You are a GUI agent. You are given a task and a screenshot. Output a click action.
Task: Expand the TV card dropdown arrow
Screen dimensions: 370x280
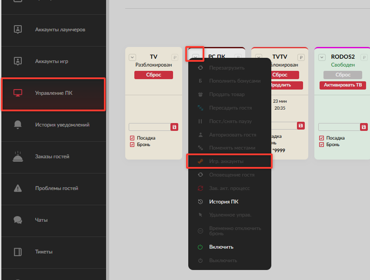(132, 57)
